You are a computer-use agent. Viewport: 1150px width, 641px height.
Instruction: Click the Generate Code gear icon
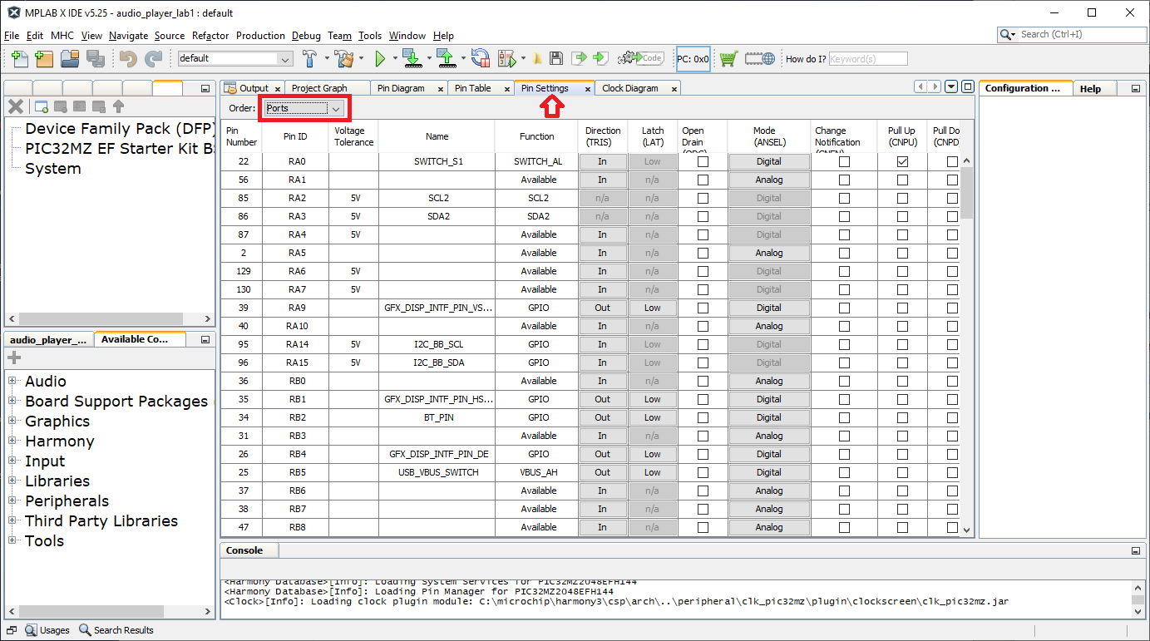pos(640,58)
